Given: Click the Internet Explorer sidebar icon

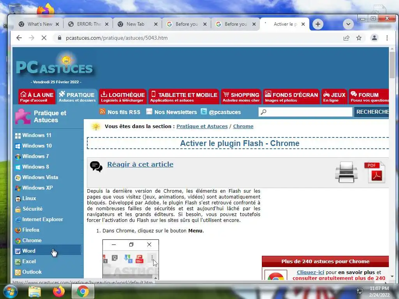Looking at the screenshot, I should pos(18,220).
